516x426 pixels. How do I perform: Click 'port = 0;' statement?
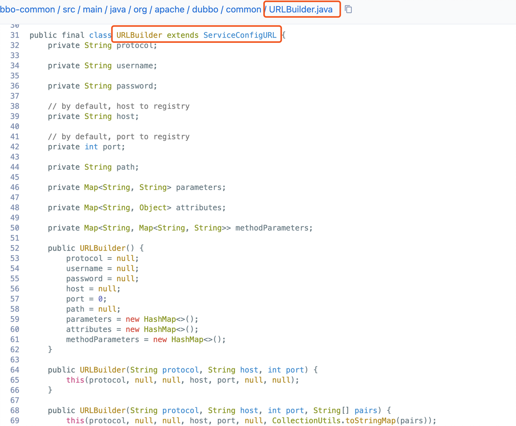coord(86,299)
